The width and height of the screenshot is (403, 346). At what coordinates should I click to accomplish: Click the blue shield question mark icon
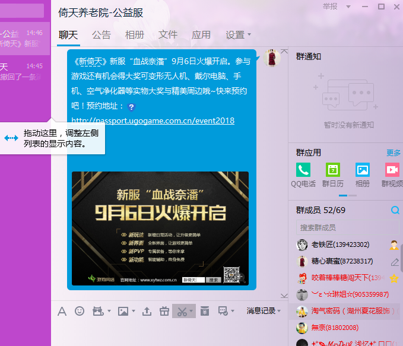click(131, 107)
